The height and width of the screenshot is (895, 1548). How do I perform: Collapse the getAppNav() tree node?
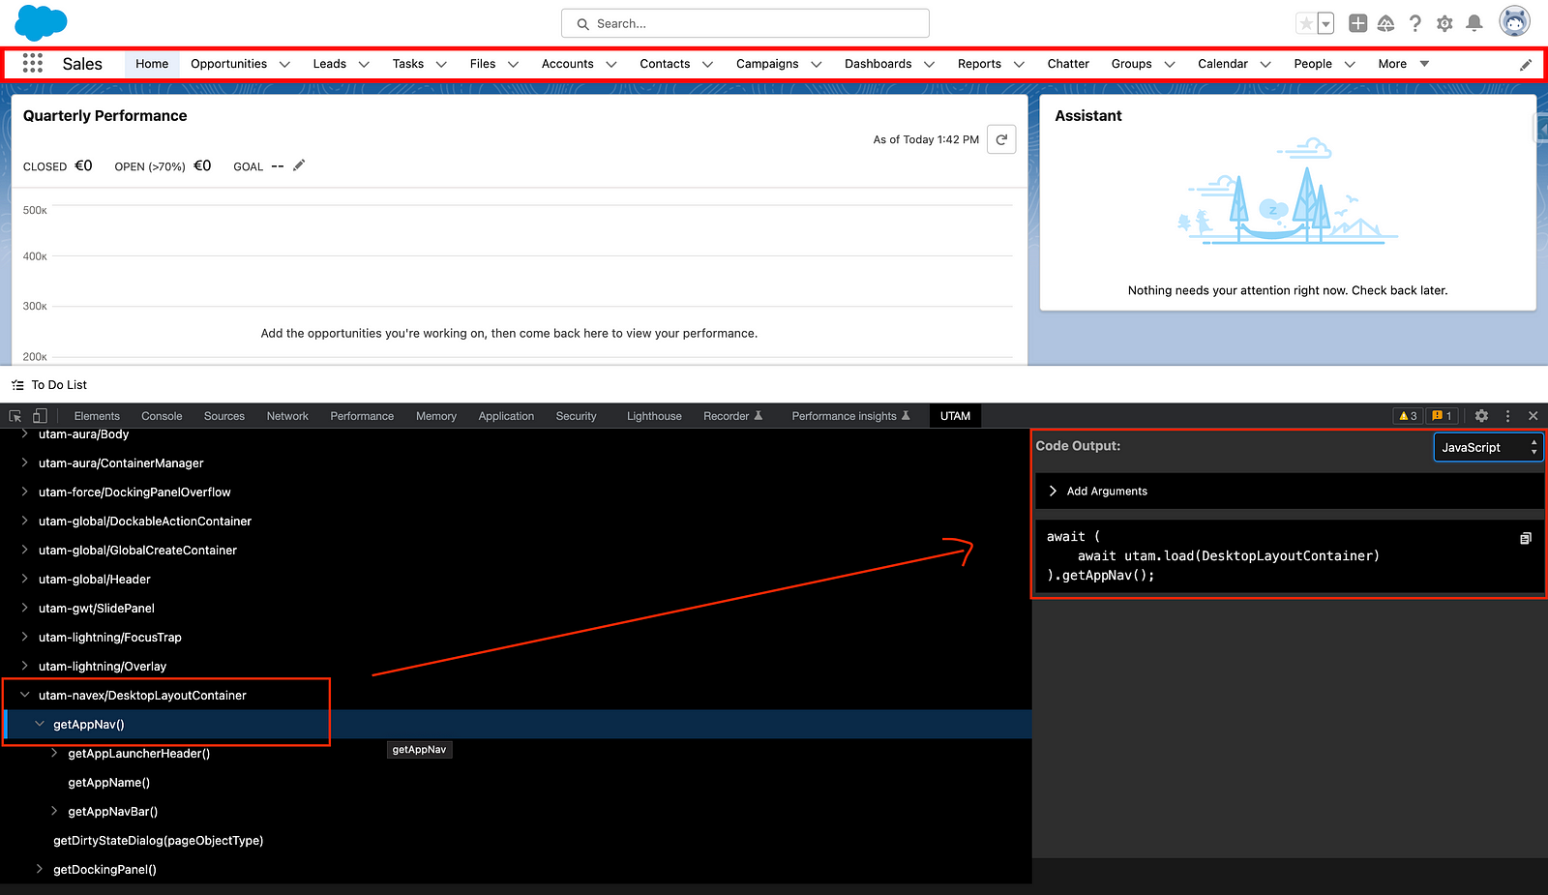tap(40, 724)
